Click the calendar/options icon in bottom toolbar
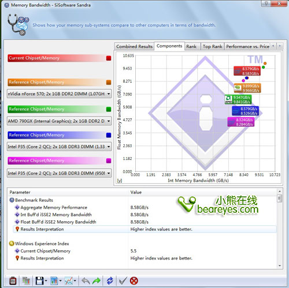The width and height of the screenshot is (289, 288). coord(13,280)
